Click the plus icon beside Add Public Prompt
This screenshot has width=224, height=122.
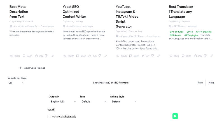tap(20, 68)
